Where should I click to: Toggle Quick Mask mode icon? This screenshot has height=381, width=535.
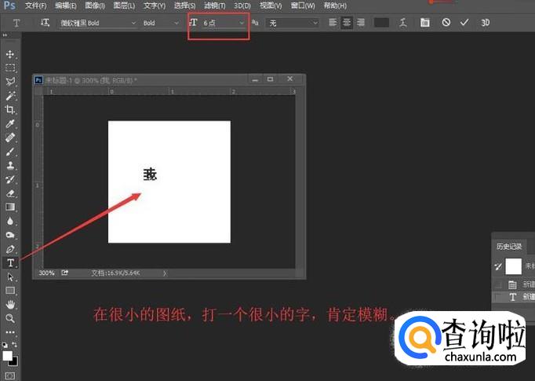(10, 376)
